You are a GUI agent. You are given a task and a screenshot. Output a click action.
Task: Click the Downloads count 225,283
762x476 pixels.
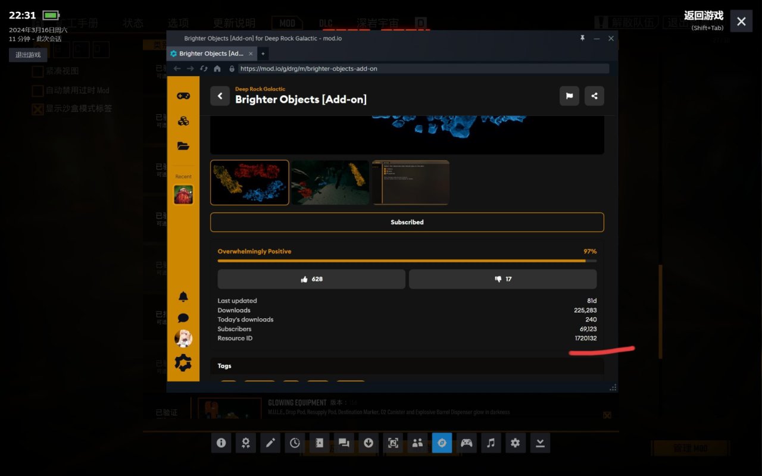coord(585,310)
